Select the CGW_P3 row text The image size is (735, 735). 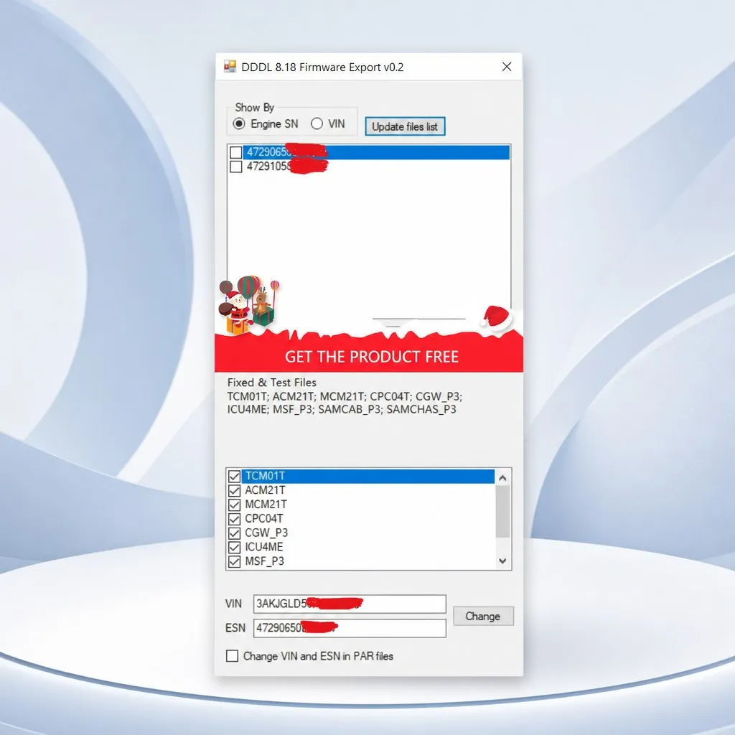click(266, 533)
